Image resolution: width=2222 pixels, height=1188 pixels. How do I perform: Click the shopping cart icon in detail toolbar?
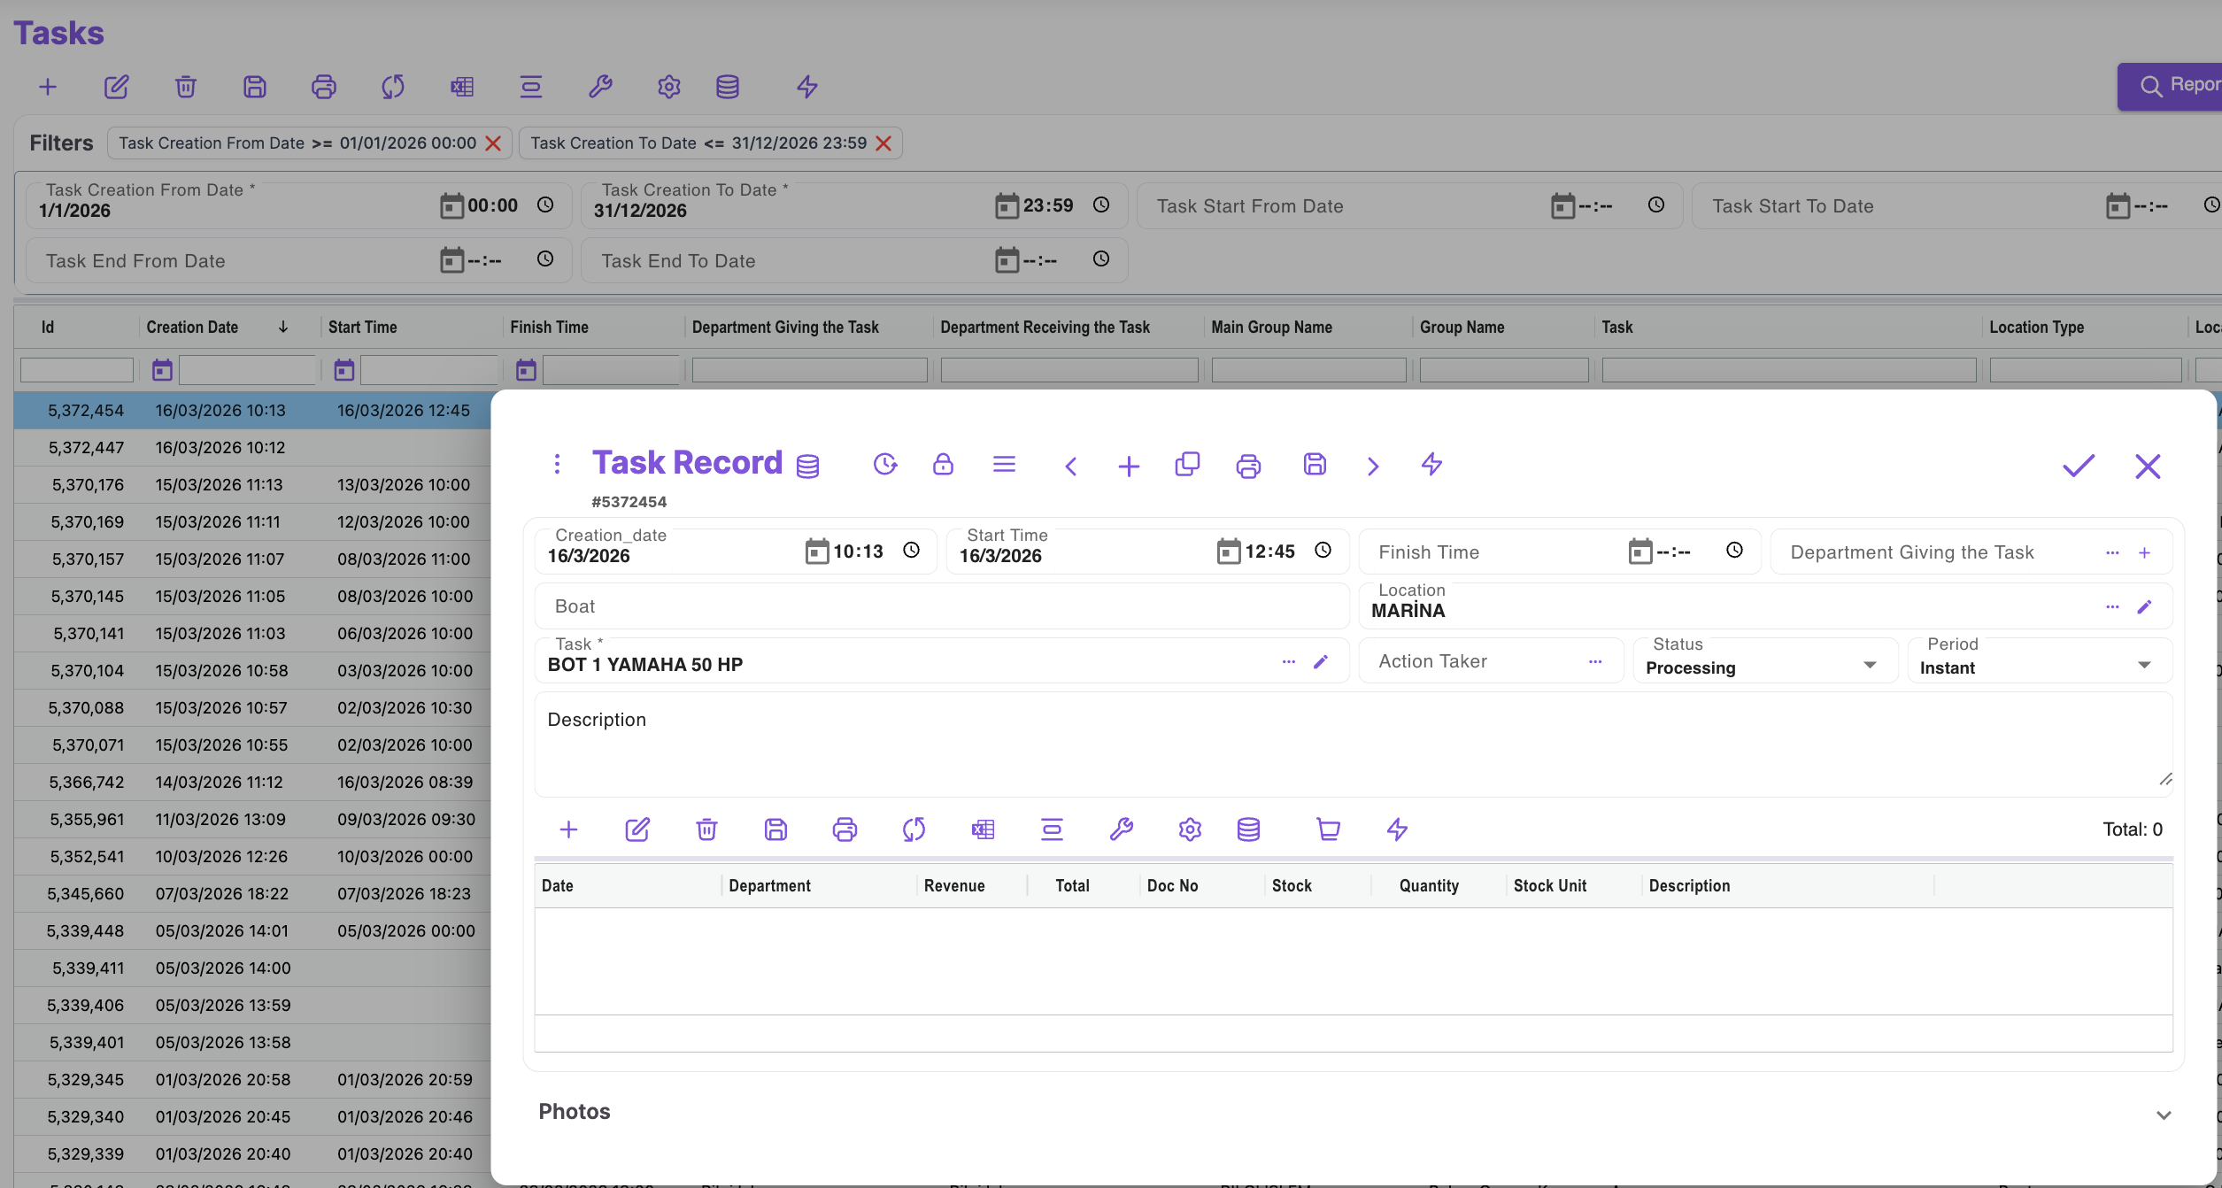click(x=1328, y=829)
